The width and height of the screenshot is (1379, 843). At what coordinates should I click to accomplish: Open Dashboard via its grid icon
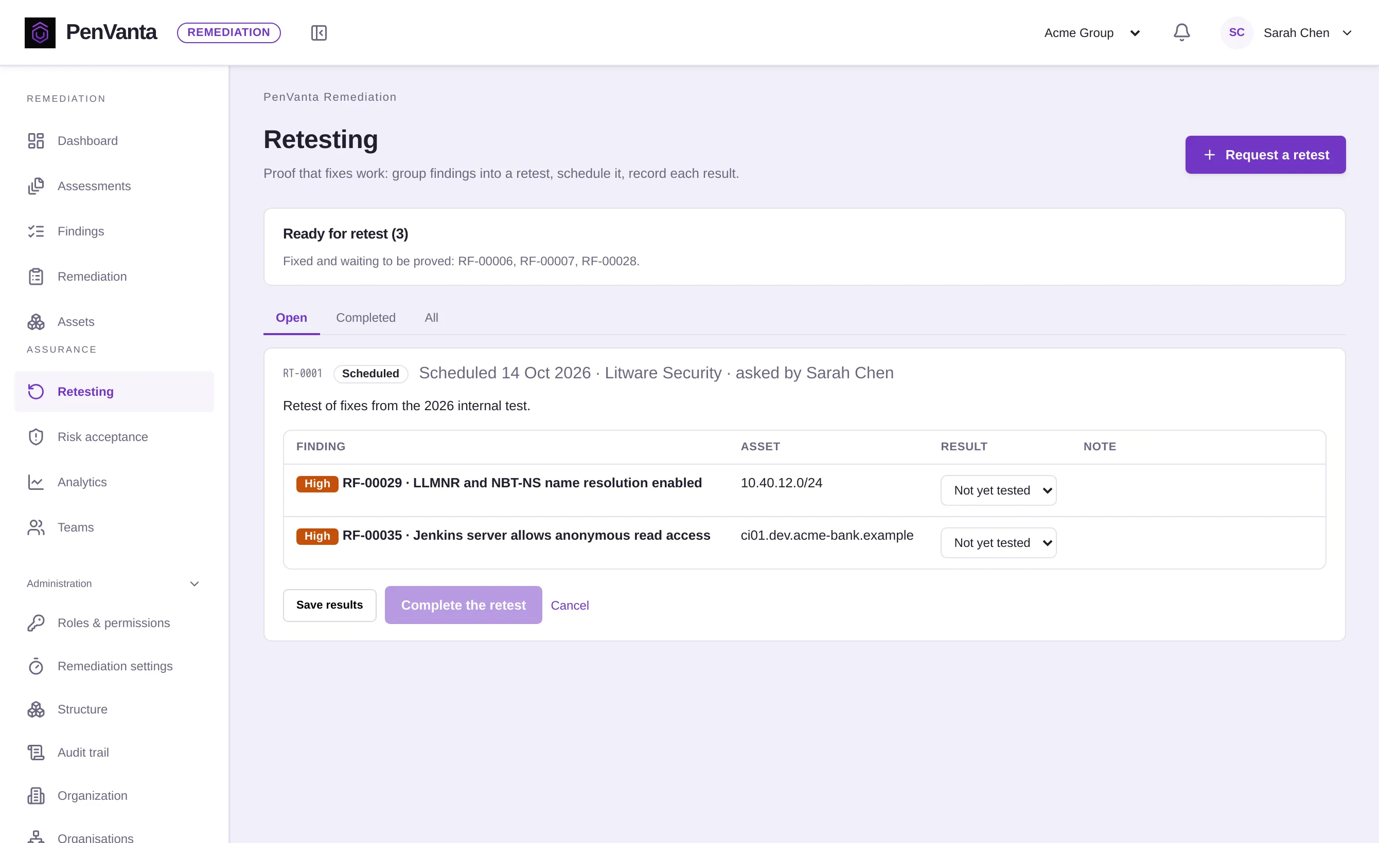click(x=36, y=140)
